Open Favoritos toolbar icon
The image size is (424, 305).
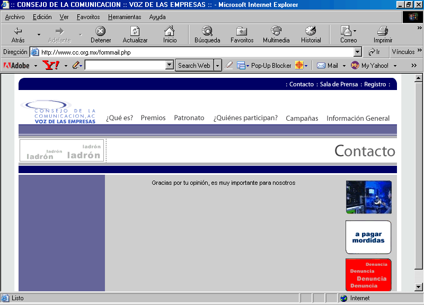242,31
